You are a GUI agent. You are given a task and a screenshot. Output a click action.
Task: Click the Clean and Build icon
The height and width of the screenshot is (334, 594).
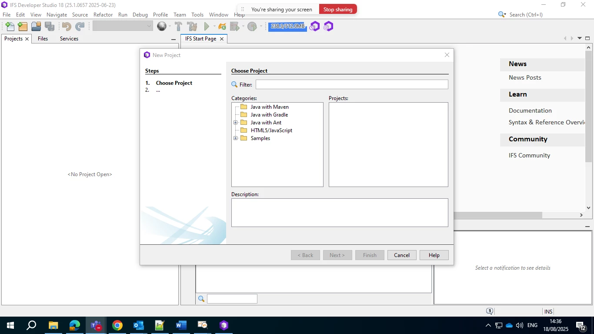point(192,27)
